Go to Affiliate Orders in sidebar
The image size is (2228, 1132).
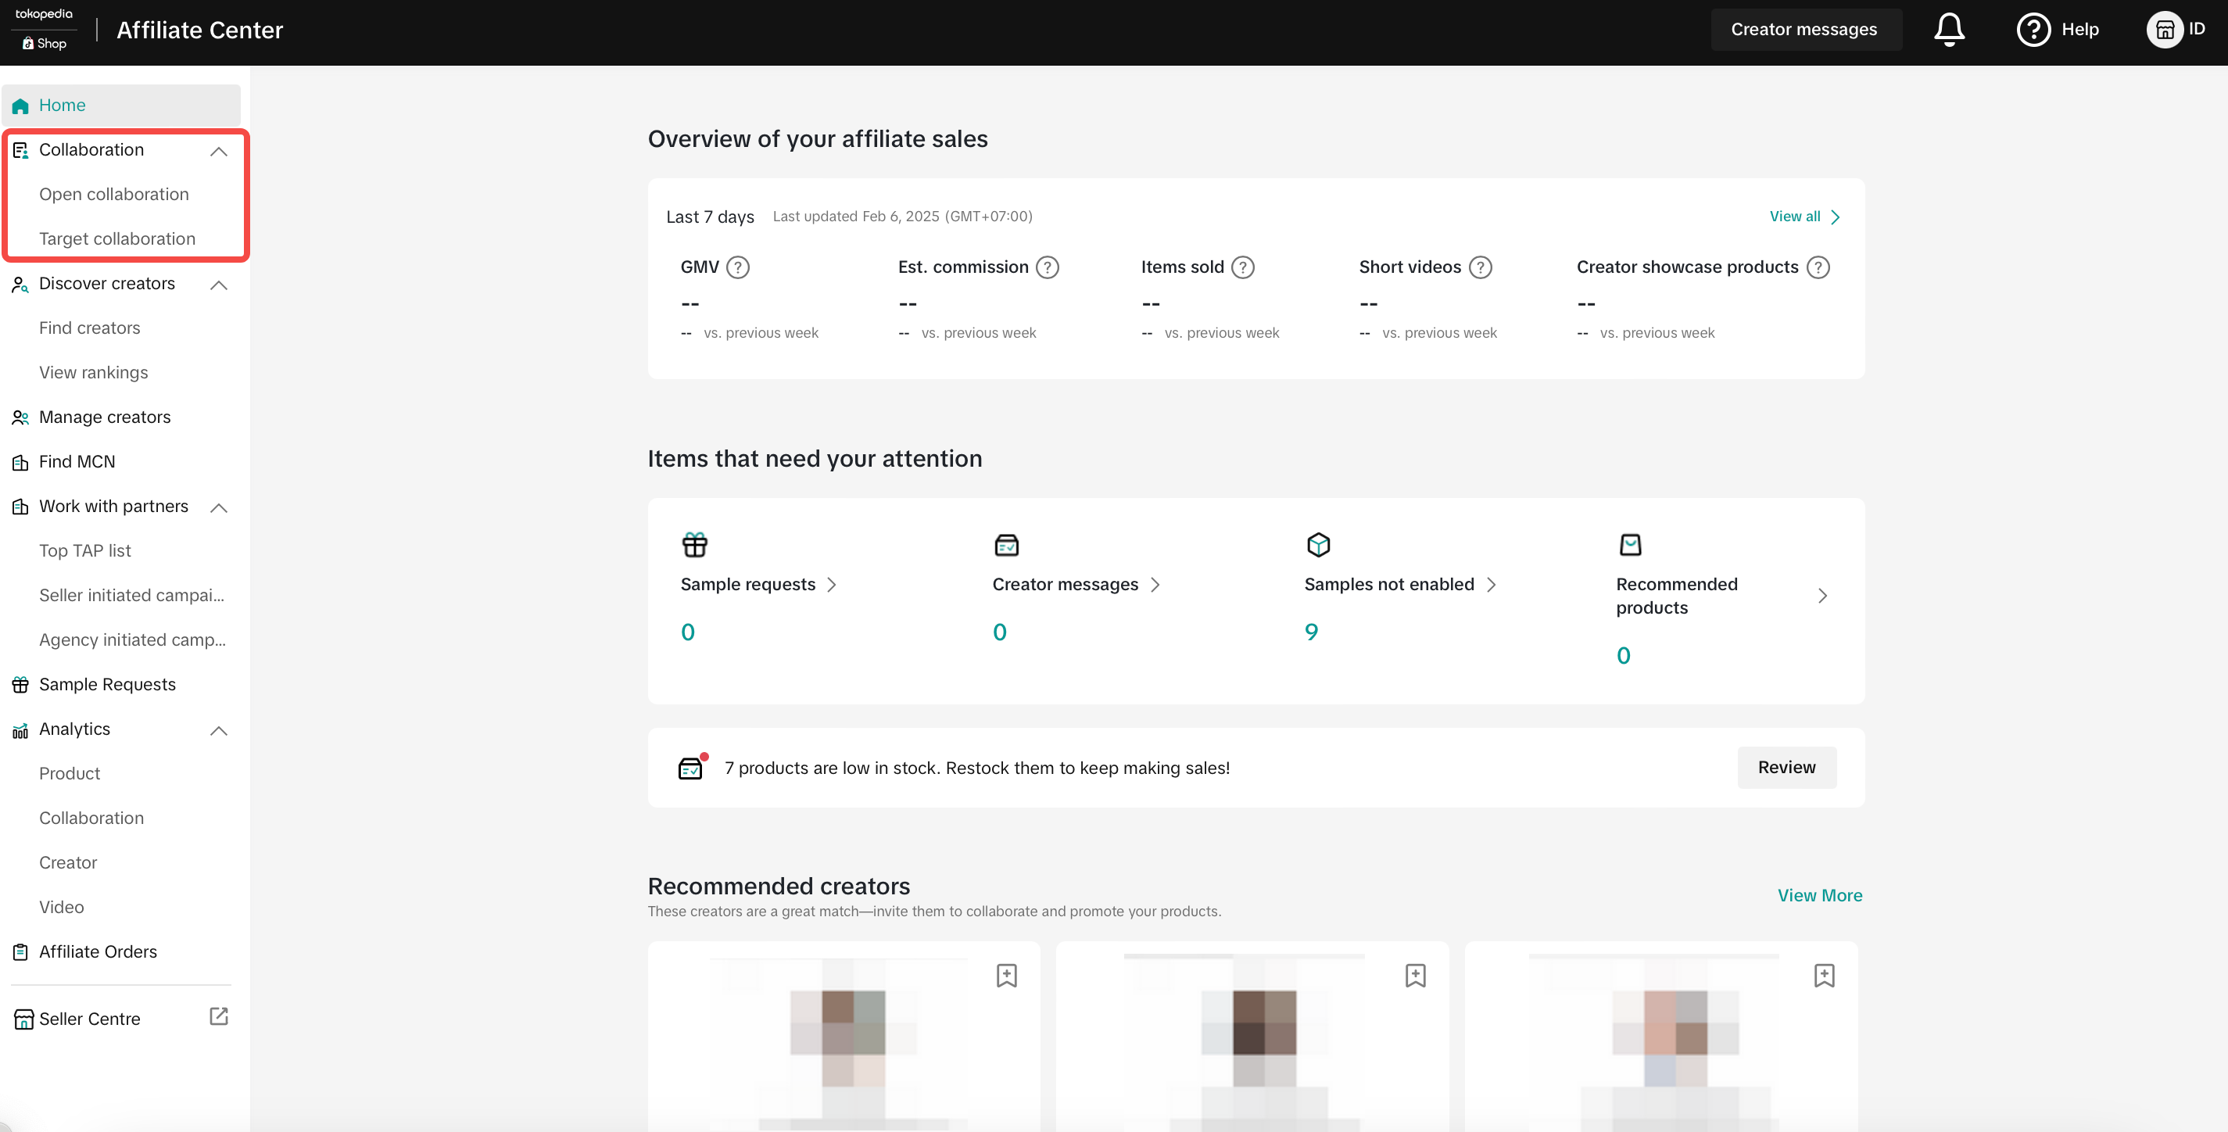click(x=98, y=951)
